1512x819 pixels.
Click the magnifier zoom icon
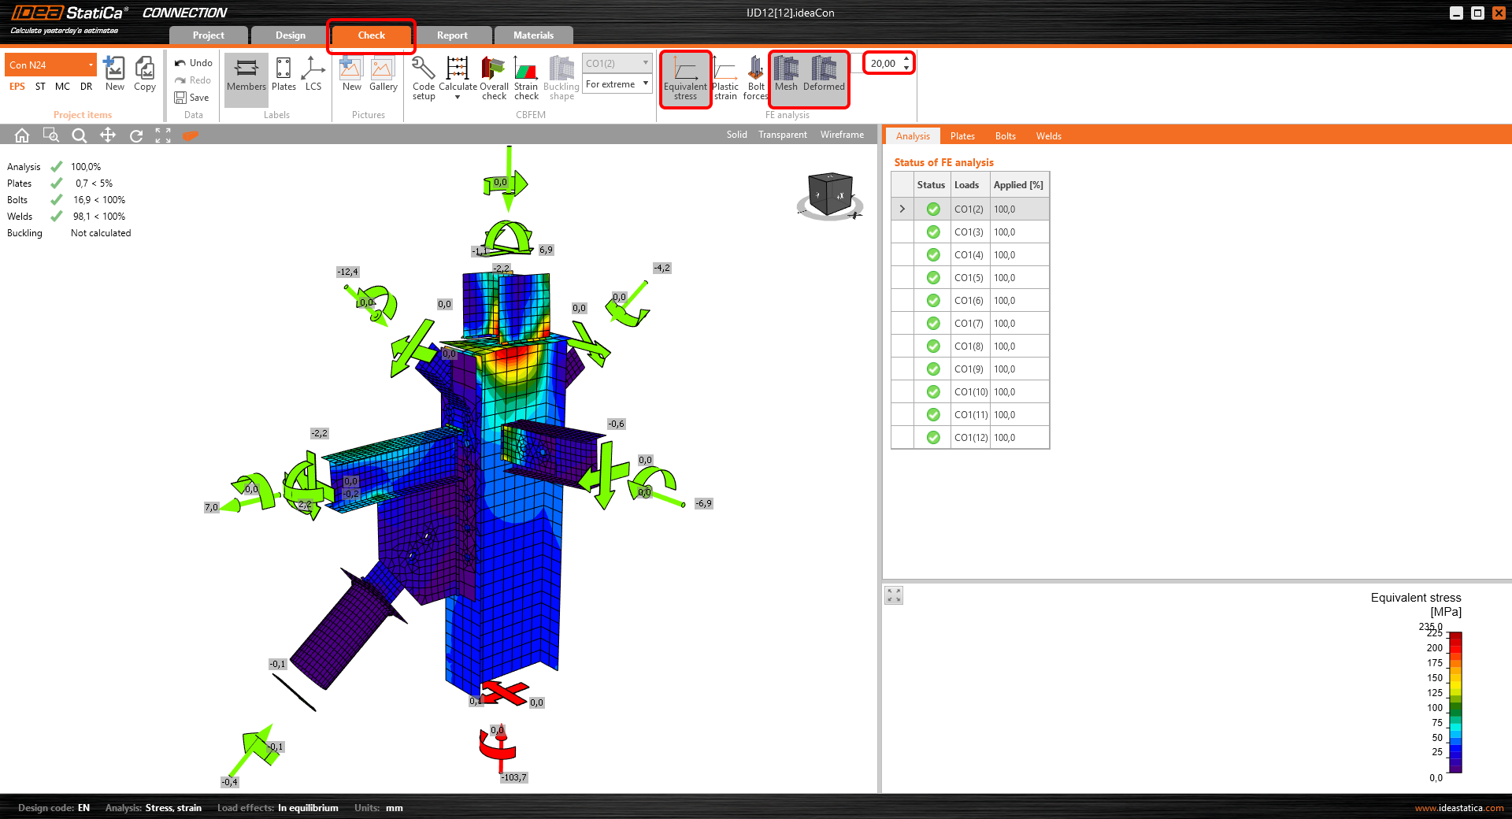click(79, 135)
